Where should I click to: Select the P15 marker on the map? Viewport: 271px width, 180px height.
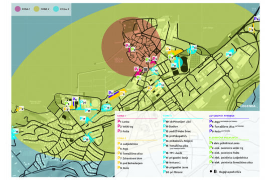coord(88,110)
